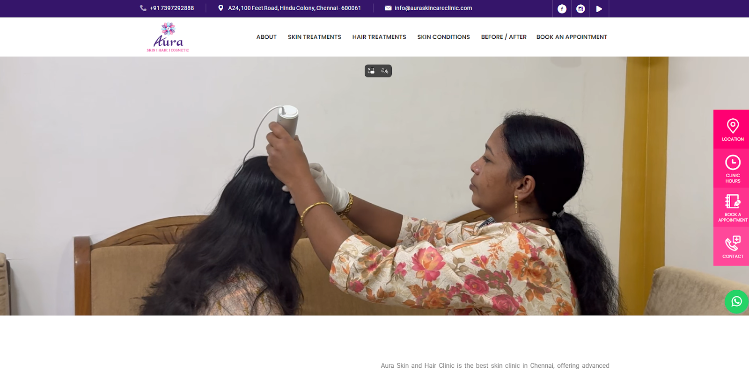The width and height of the screenshot is (749, 371).
Task: Click Book An Appointment in the navigation
Action: [572, 37]
